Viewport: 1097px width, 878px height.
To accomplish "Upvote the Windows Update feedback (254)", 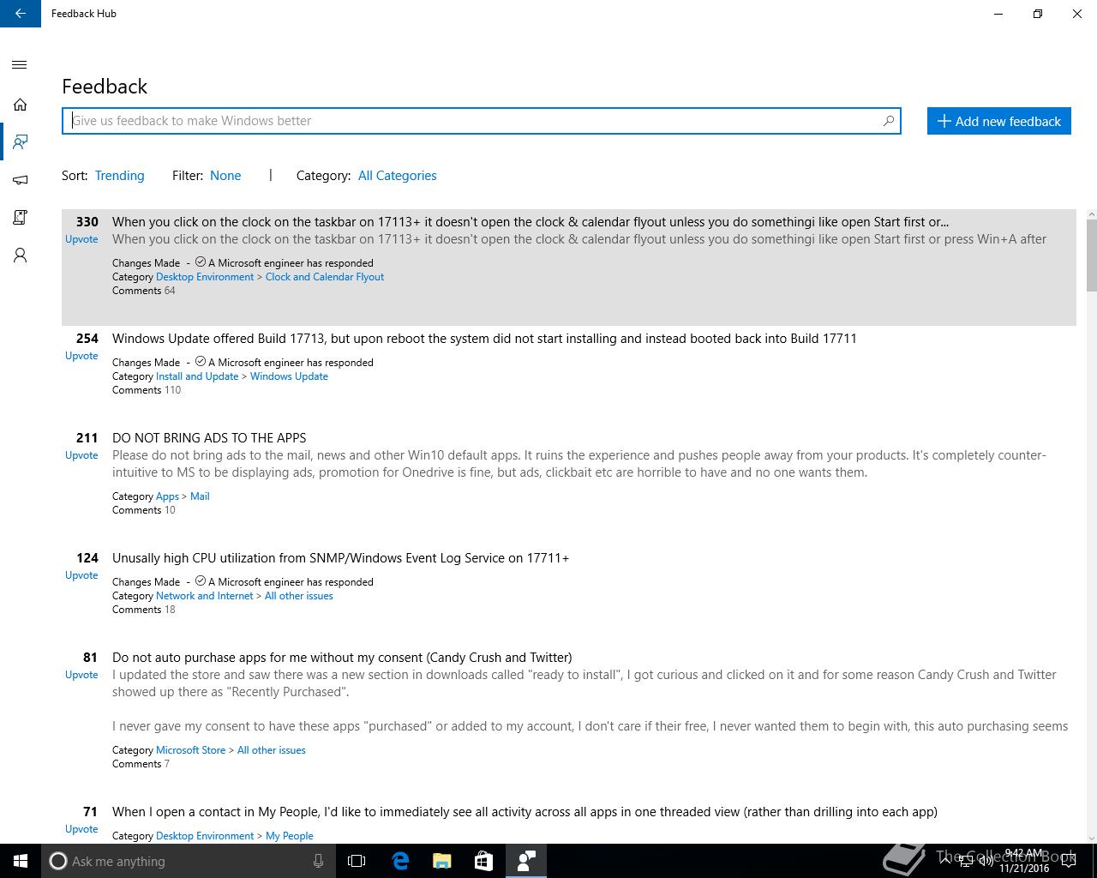I will (x=81, y=356).
